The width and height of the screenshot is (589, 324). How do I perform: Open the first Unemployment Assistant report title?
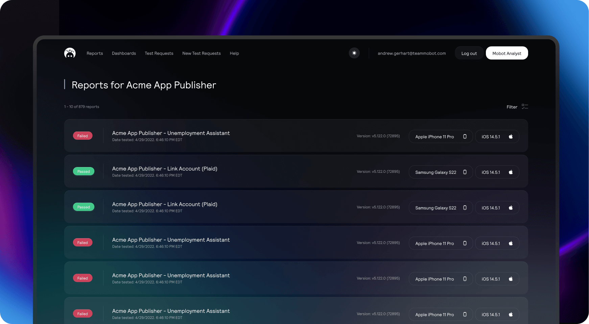(171, 133)
